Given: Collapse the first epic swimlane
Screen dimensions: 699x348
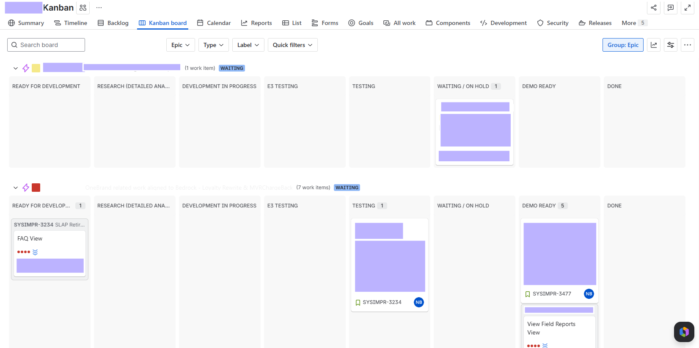Looking at the screenshot, I should tap(16, 68).
